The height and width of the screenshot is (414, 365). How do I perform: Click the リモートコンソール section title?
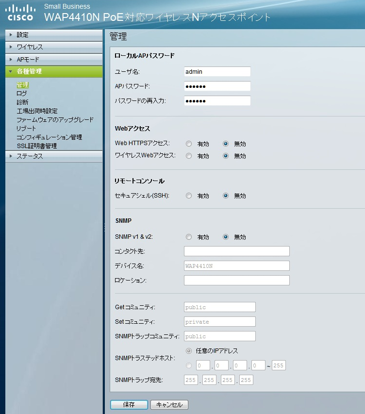139,181
